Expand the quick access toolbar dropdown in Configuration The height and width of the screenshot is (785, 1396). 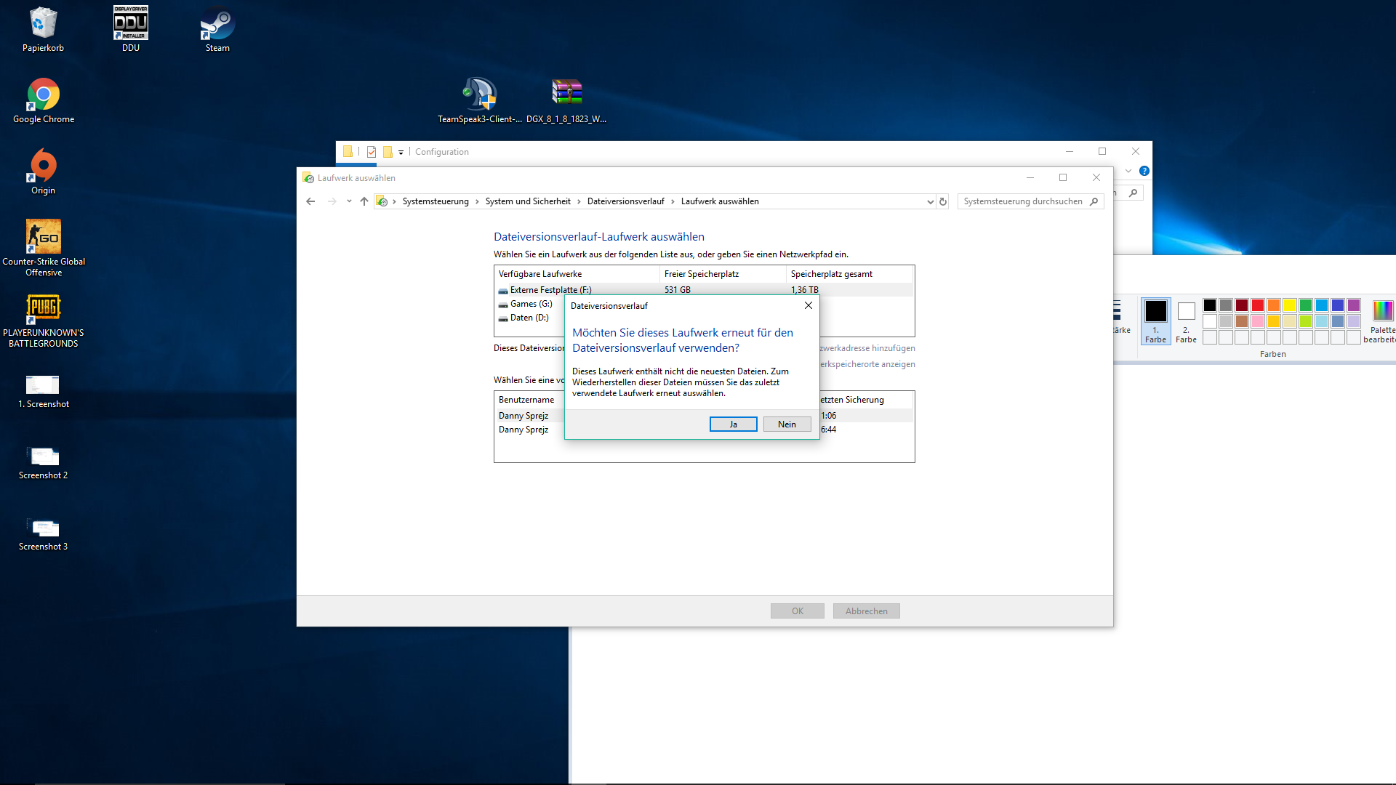point(401,152)
